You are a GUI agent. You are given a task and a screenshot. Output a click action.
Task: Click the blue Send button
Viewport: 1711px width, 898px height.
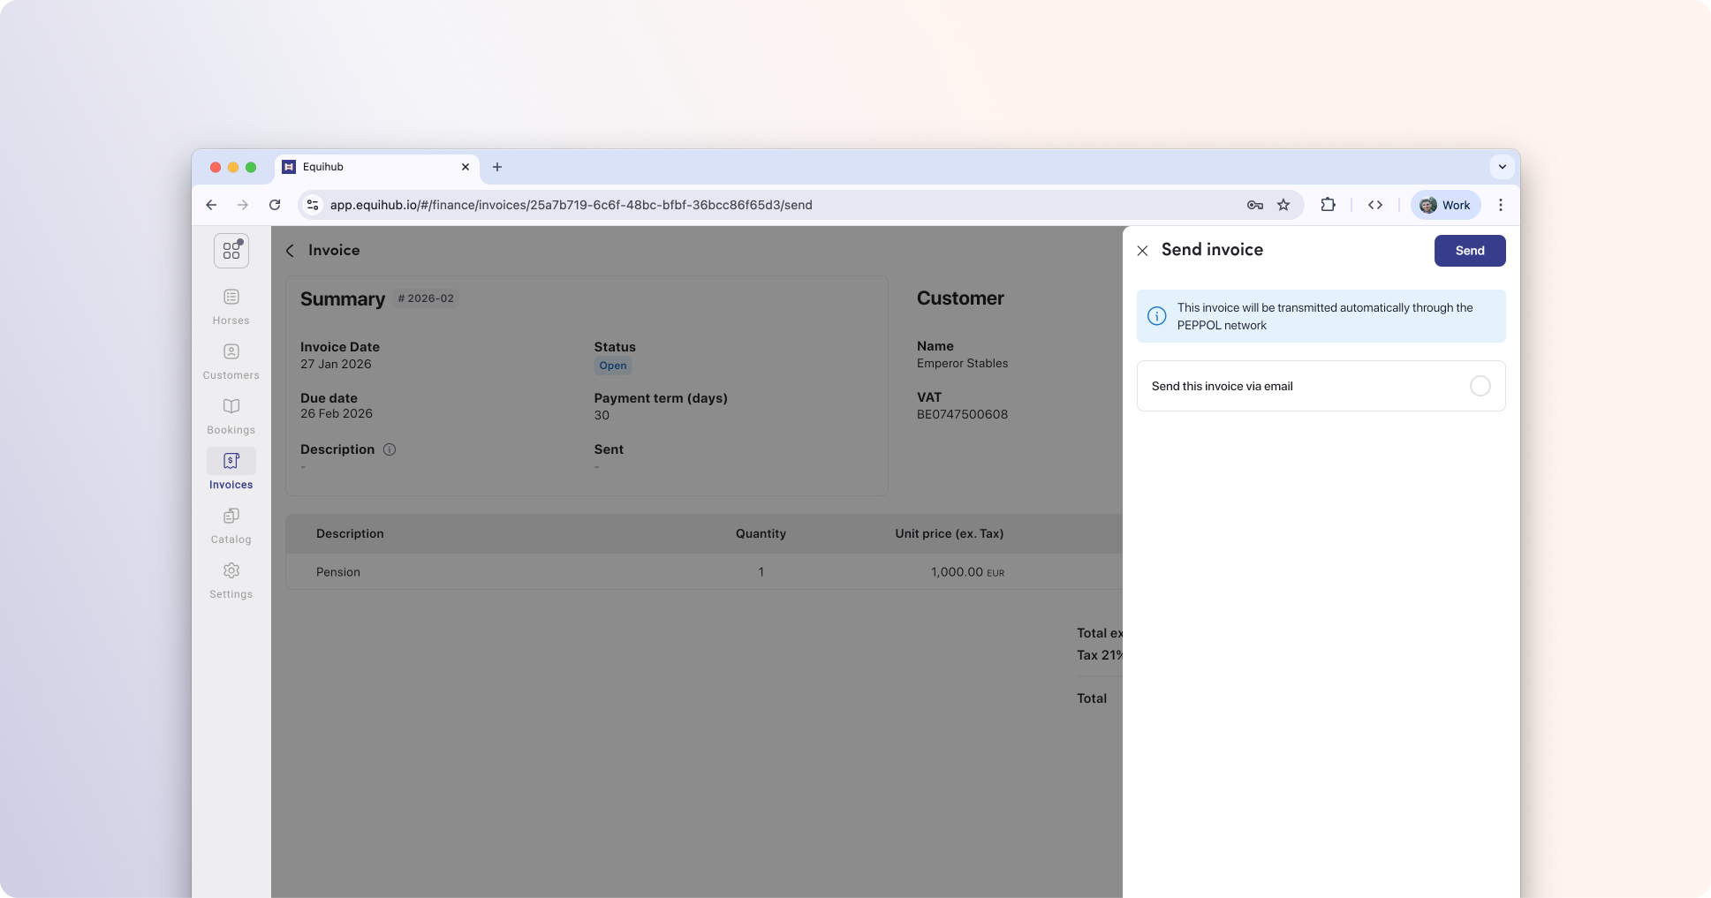pos(1469,251)
